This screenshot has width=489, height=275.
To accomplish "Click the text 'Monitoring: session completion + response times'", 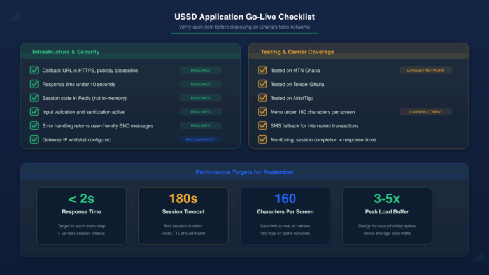I will pyautogui.click(x=323, y=139).
